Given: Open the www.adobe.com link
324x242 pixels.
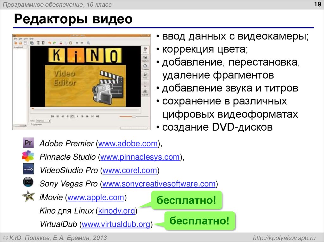Looking at the screenshot, I should (128, 144).
